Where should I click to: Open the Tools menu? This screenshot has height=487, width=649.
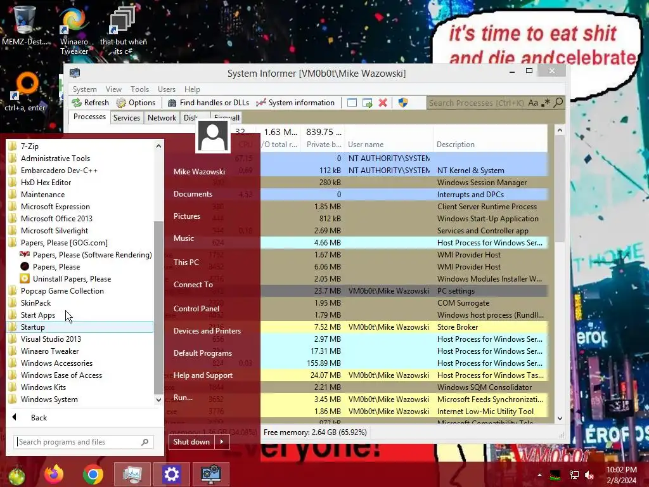click(139, 89)
